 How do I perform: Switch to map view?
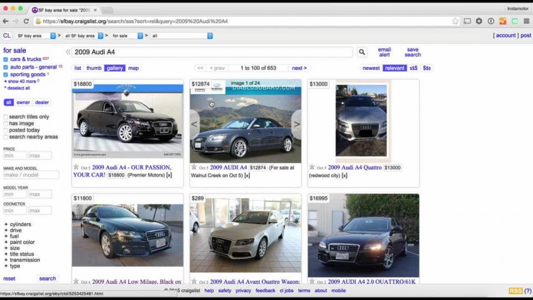click(133, 68)
